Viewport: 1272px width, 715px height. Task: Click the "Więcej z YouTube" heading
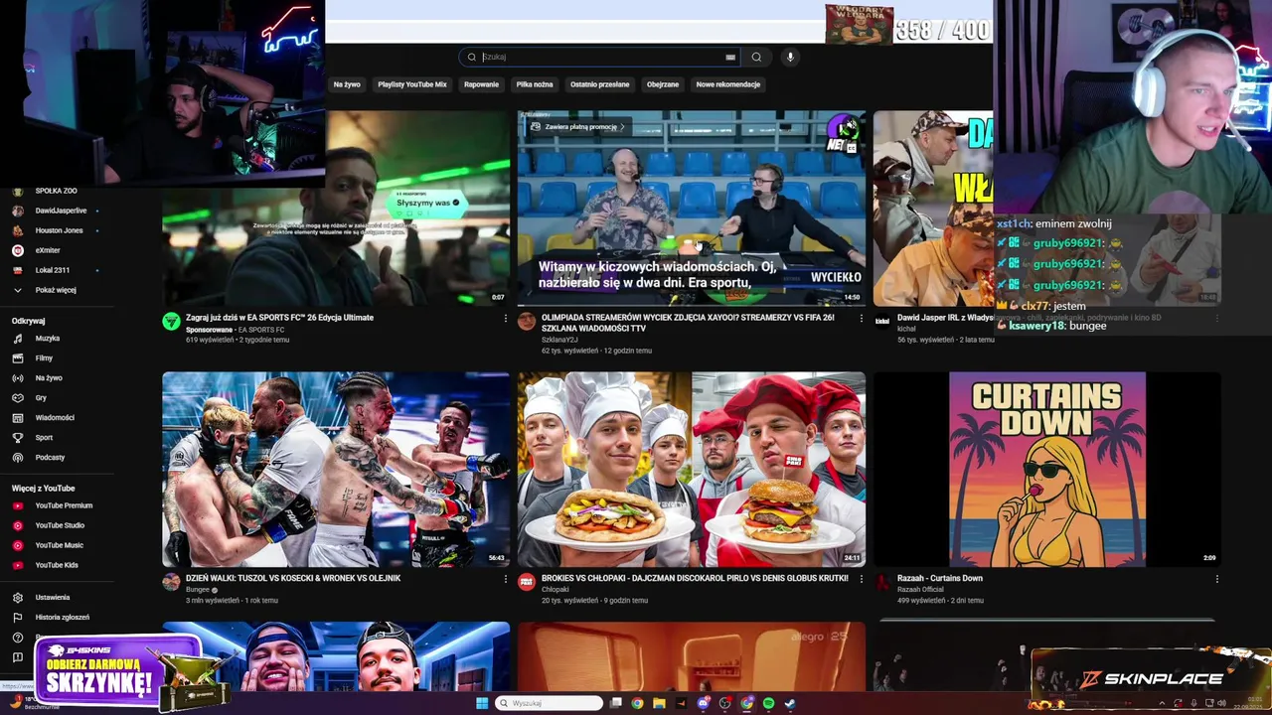tap(43, 488)
